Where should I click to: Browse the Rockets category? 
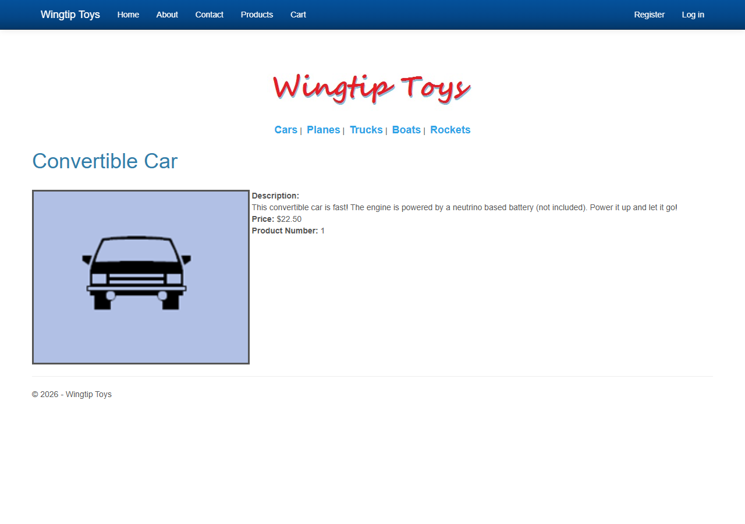point(450,130)
